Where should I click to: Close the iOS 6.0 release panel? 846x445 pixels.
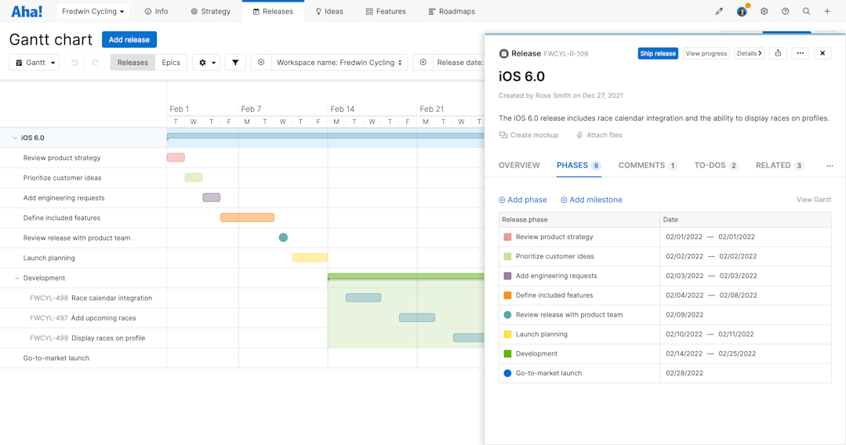[x=822, y=53]
